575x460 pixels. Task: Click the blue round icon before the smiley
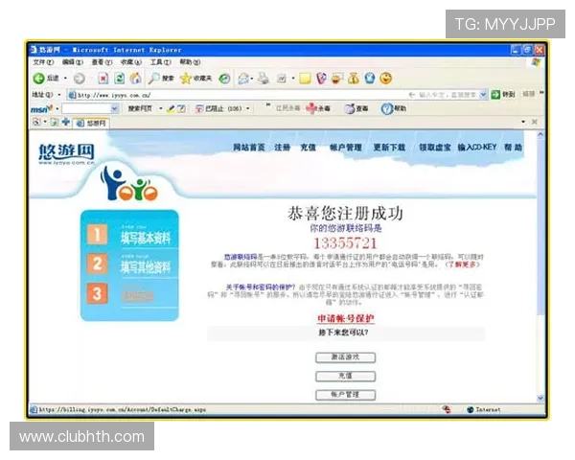coord(370,79)
